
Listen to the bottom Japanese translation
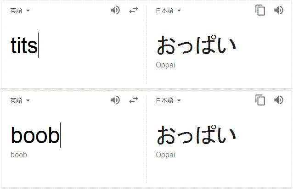point(279,100)
